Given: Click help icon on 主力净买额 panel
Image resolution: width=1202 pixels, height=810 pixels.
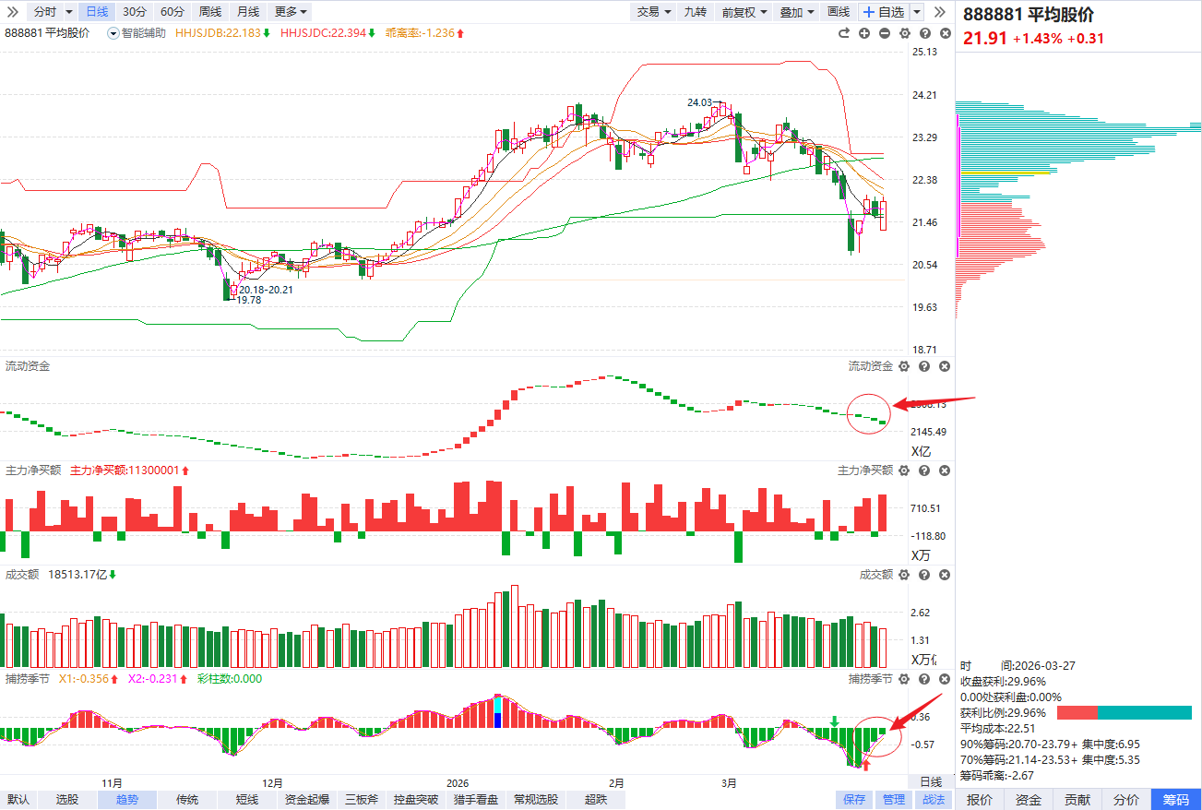Looking at the screenshot, I should (924, 471).
